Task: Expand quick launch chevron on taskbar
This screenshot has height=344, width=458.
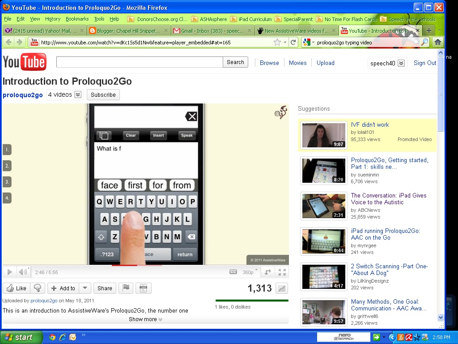Action: (x=83, y=335)
